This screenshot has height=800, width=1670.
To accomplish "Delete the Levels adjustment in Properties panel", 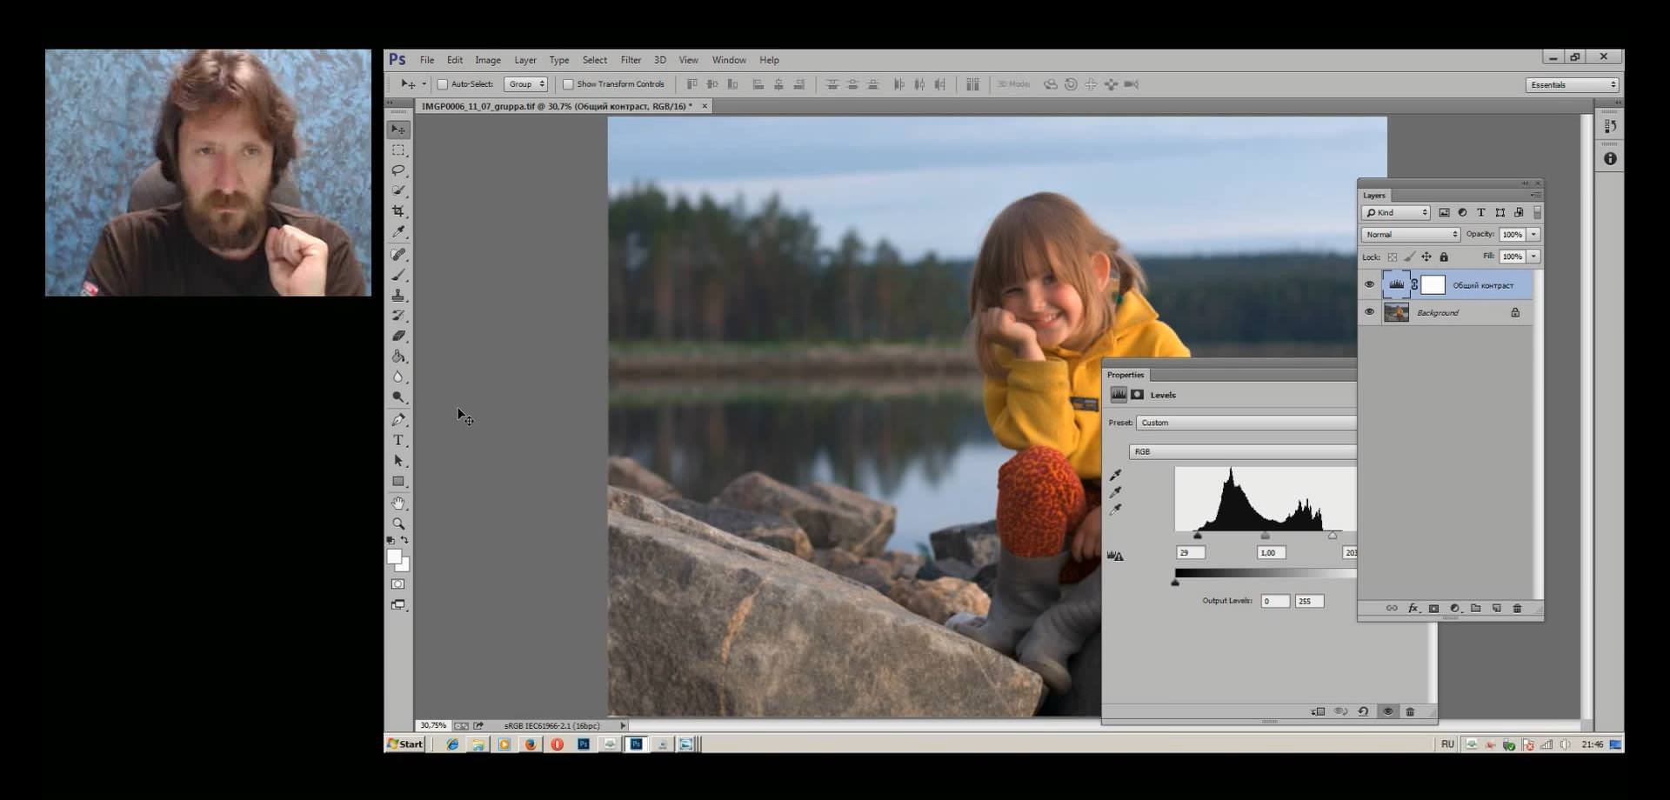I will (1410, 711).
